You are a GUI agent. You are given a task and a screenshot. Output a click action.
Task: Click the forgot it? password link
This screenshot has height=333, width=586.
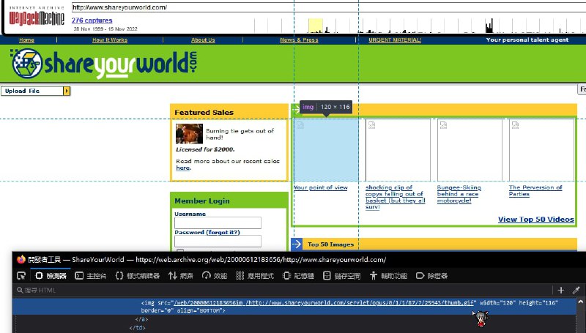(x=223, y=232)
